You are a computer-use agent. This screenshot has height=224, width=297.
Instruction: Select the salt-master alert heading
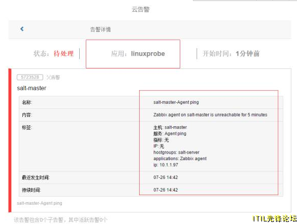click(31, 88)
